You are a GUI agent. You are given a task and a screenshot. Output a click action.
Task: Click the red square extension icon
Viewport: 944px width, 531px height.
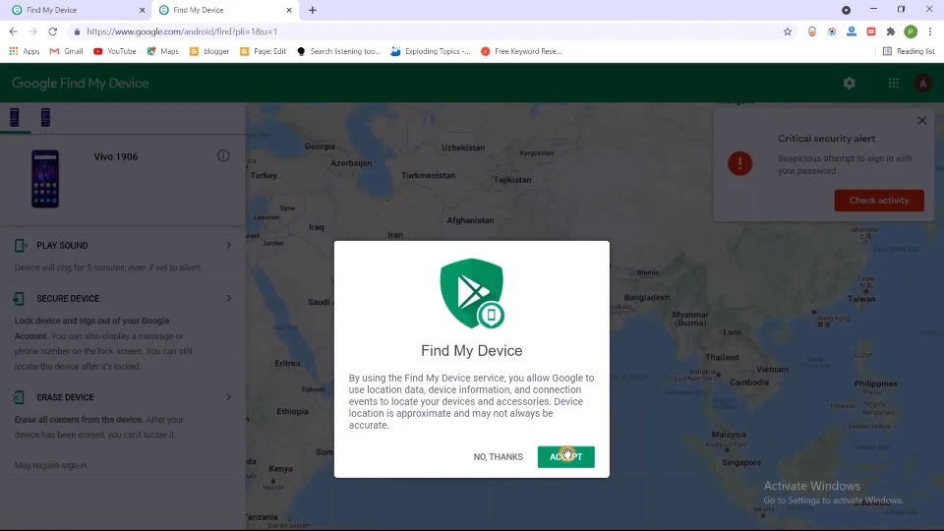(x=871, y=31)
